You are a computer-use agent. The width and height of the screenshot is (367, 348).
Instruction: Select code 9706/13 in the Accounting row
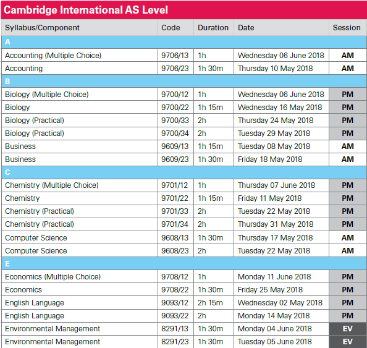175,56
